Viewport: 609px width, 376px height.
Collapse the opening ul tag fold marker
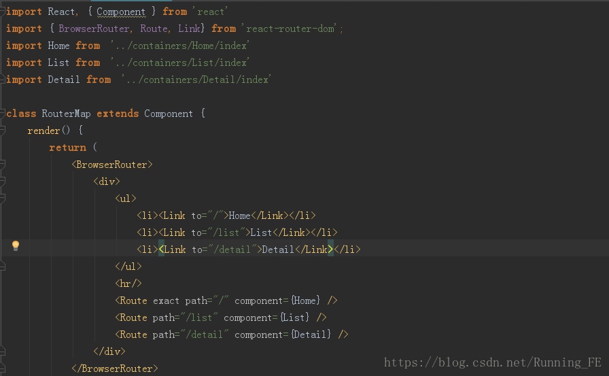[2, 199]
